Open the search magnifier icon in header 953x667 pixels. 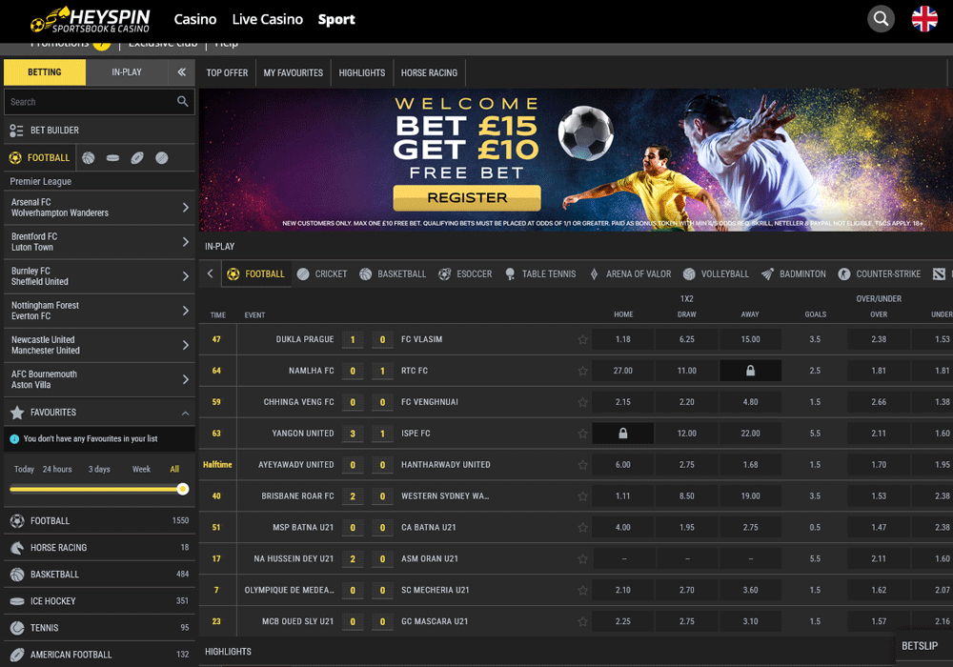click(x=880, y=19)
